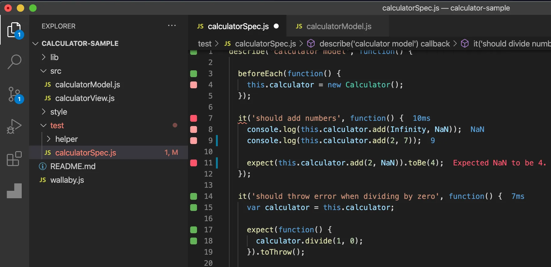
Task: Click the unsaved dot on calculatorSpec.js tab
Action: click(276, 26)
